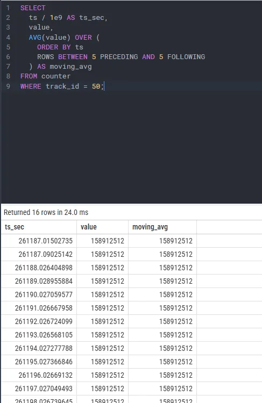Click moving_avg alias on line 7

click(70, 67)
